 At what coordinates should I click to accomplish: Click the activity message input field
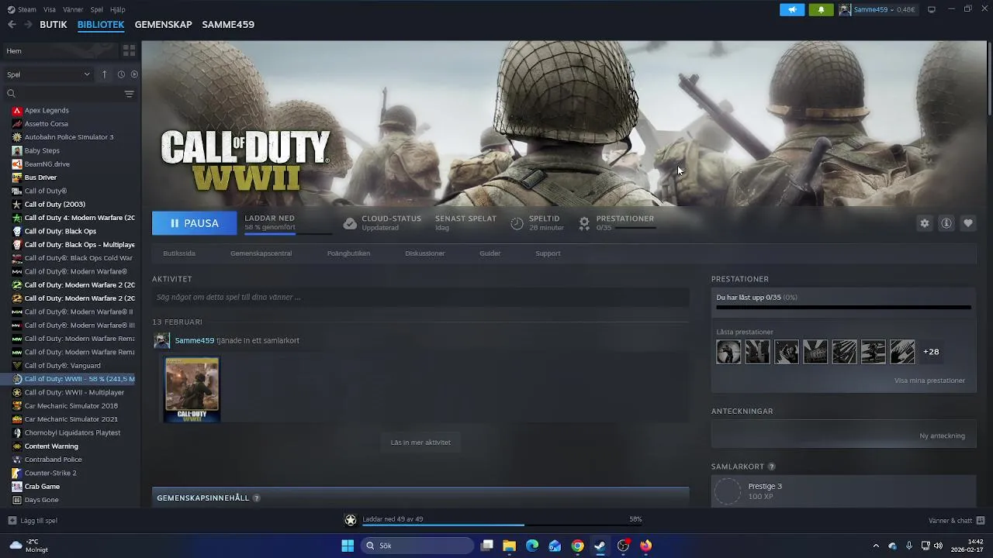tap(420, 297)
